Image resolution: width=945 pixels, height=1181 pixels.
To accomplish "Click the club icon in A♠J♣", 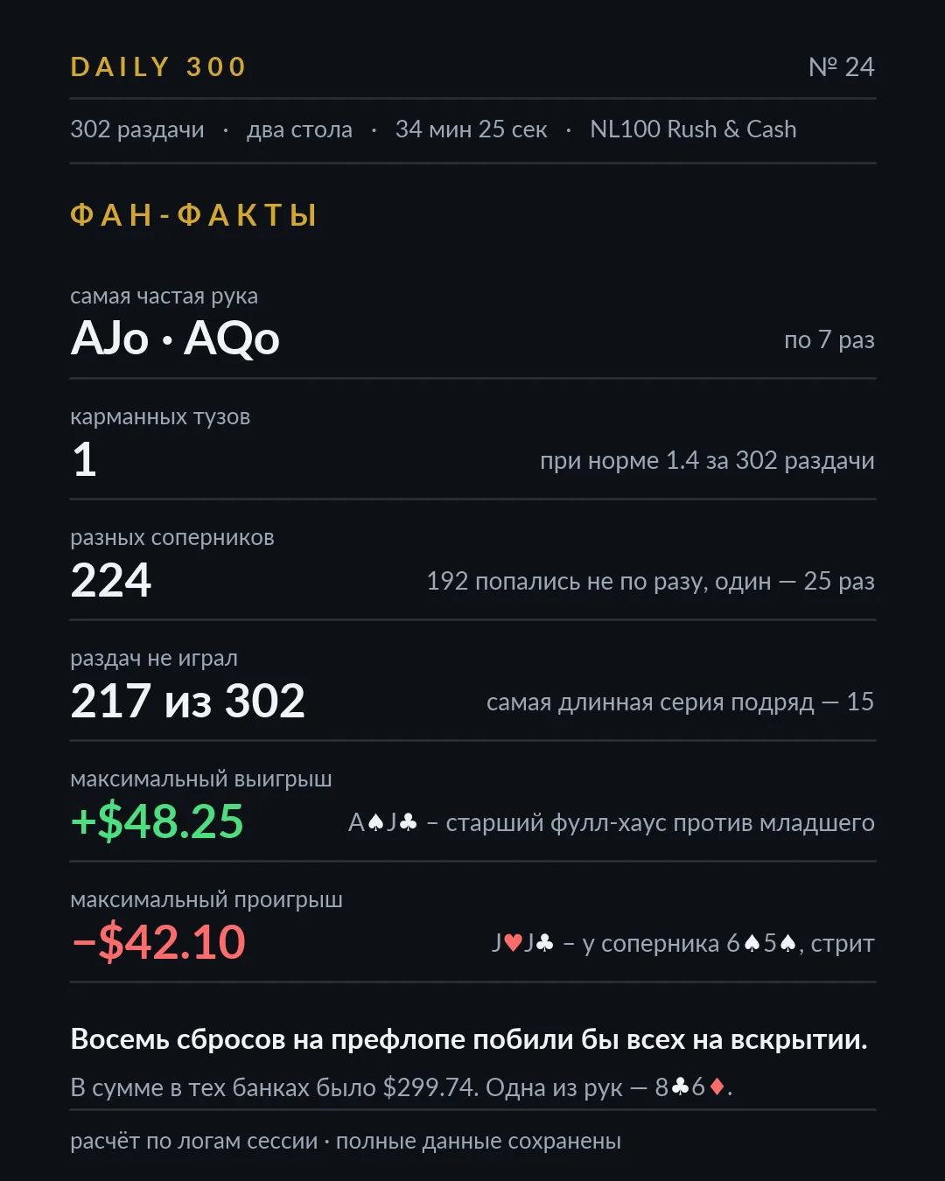I will (x=408, y=822).
